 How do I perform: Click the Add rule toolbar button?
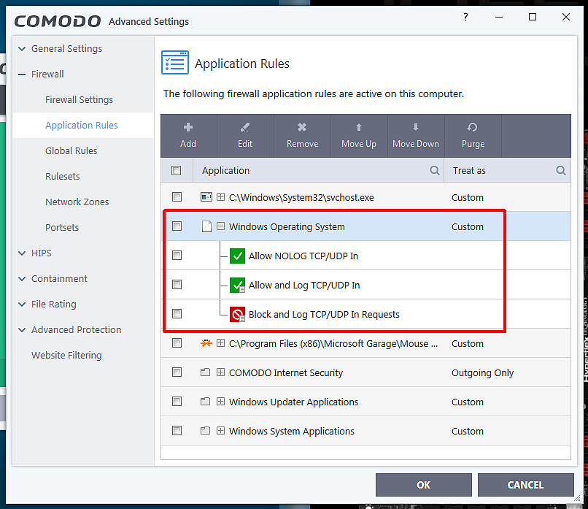pos(188,136)
